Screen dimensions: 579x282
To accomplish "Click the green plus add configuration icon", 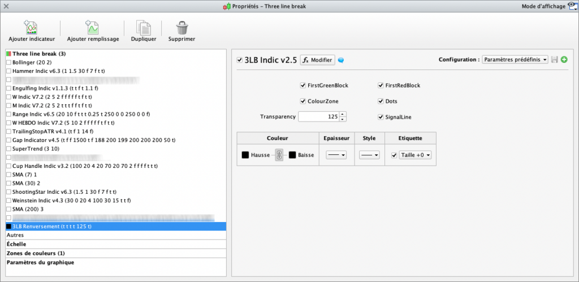I will tap(564, 60).
